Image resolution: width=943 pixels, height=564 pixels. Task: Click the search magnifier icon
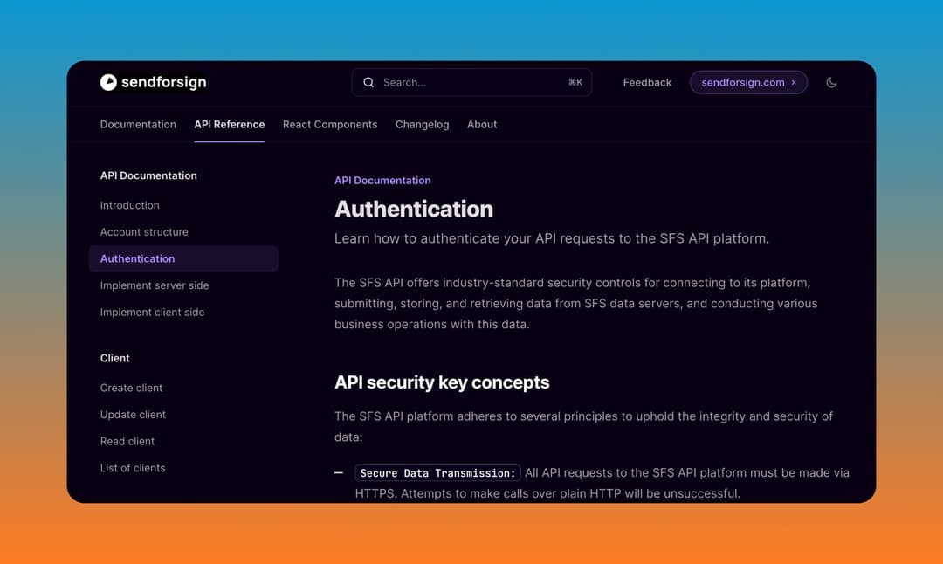coord(368,82)
